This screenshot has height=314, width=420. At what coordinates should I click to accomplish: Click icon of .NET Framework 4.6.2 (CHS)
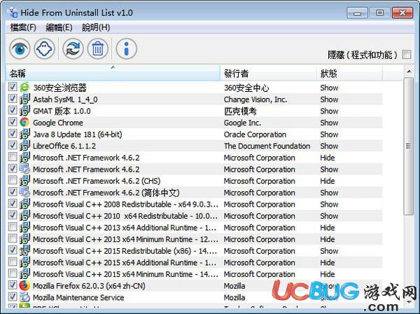tap(24, 180)
